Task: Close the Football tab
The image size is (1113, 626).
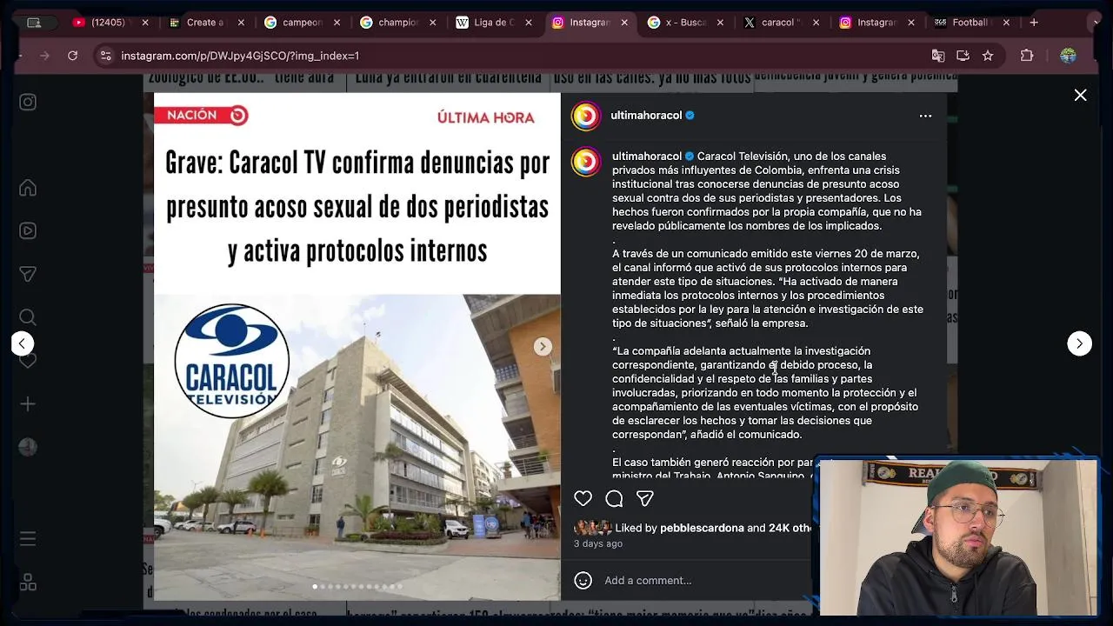Action: 1007,23
